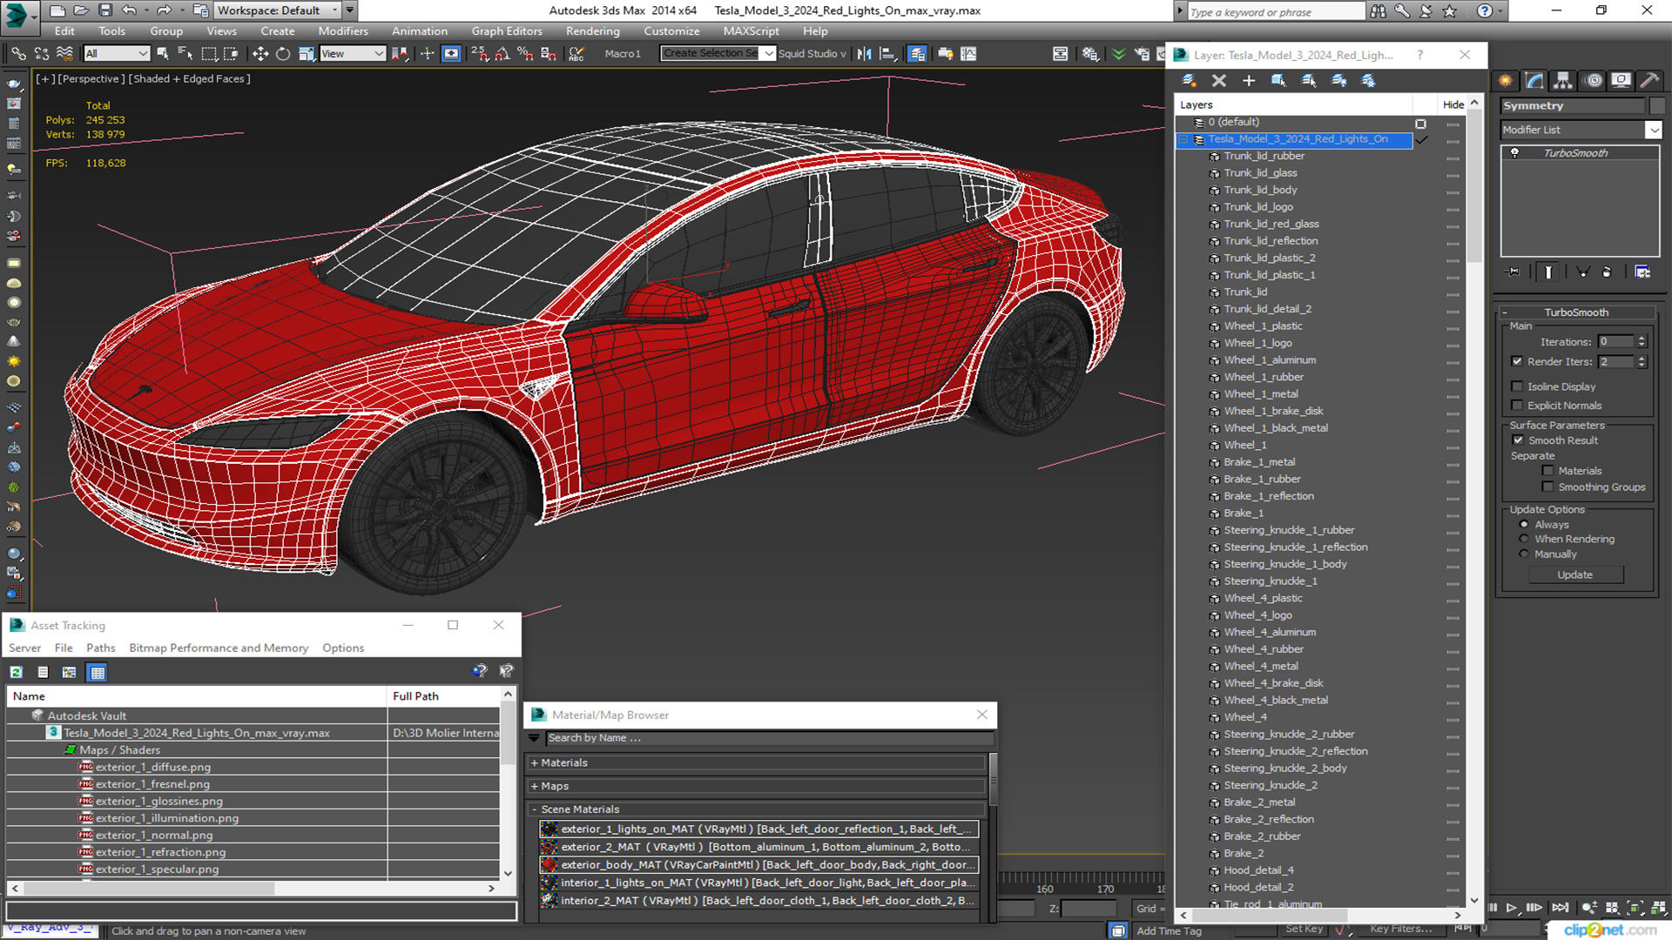The height and width of the screenshot is (940, 1672).
Task: Open the MAXScript menu
Action: (x=752, y=31)
